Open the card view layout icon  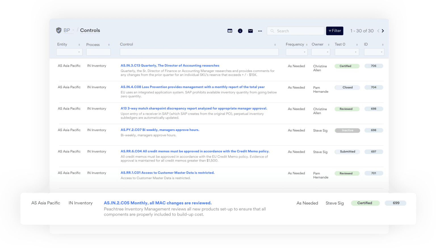tap(230, 31)
